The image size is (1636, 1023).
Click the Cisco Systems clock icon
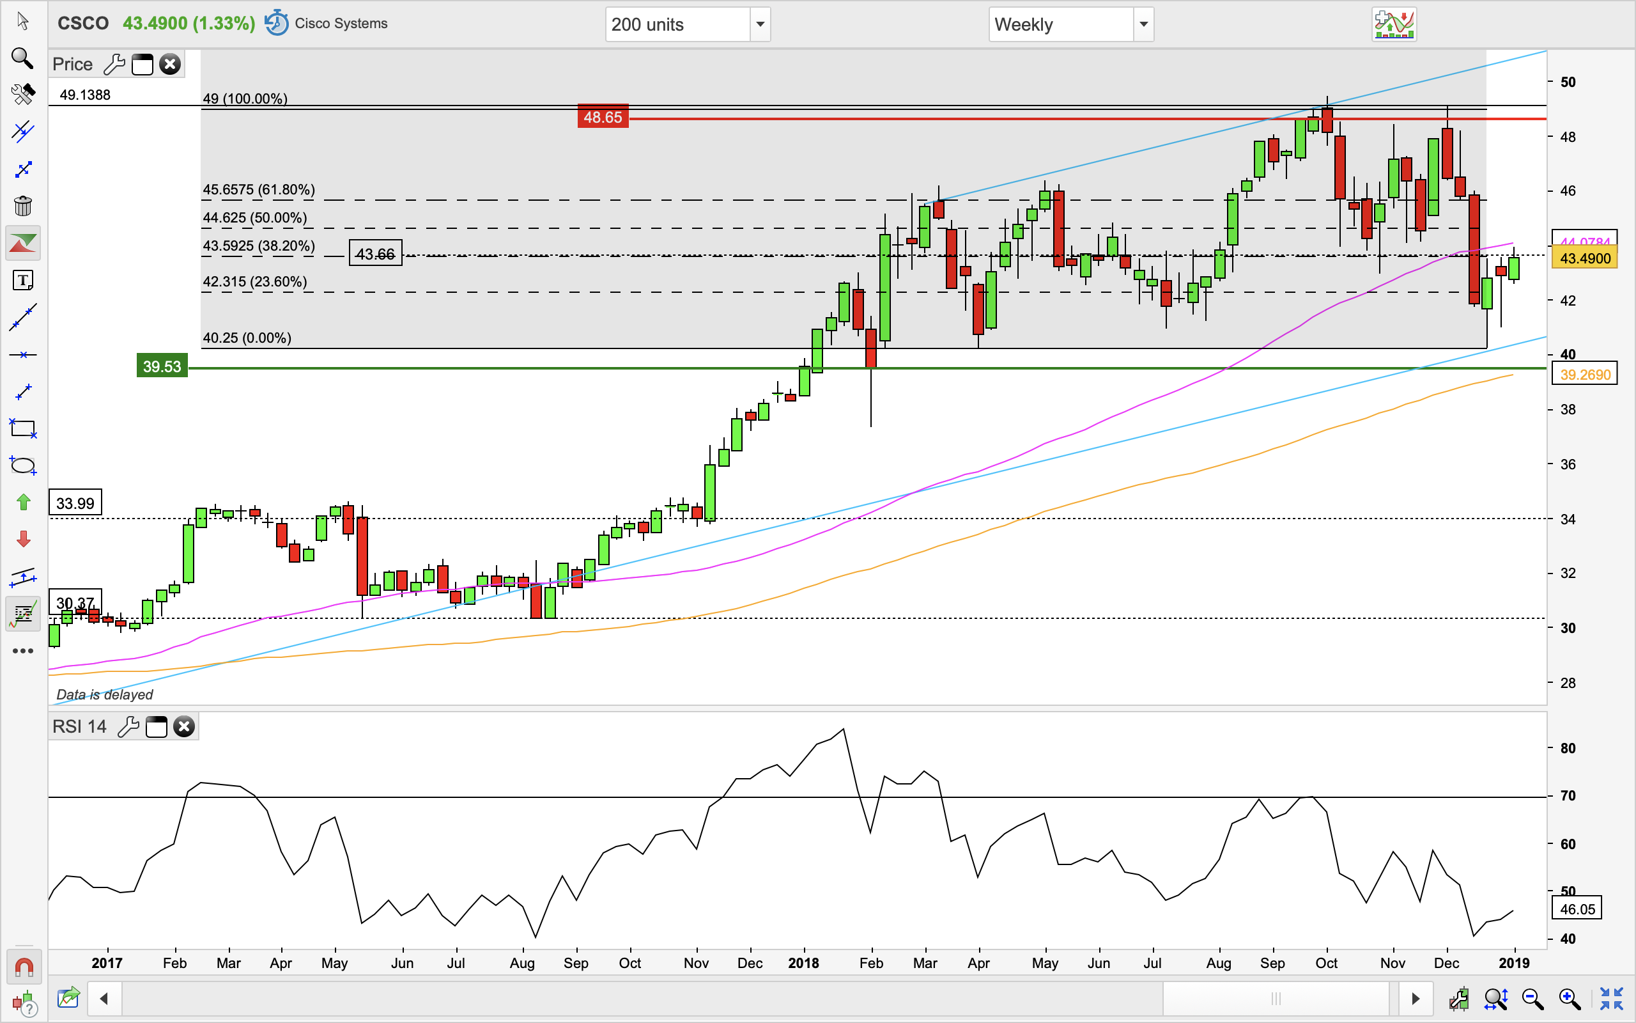click(276, 23)
